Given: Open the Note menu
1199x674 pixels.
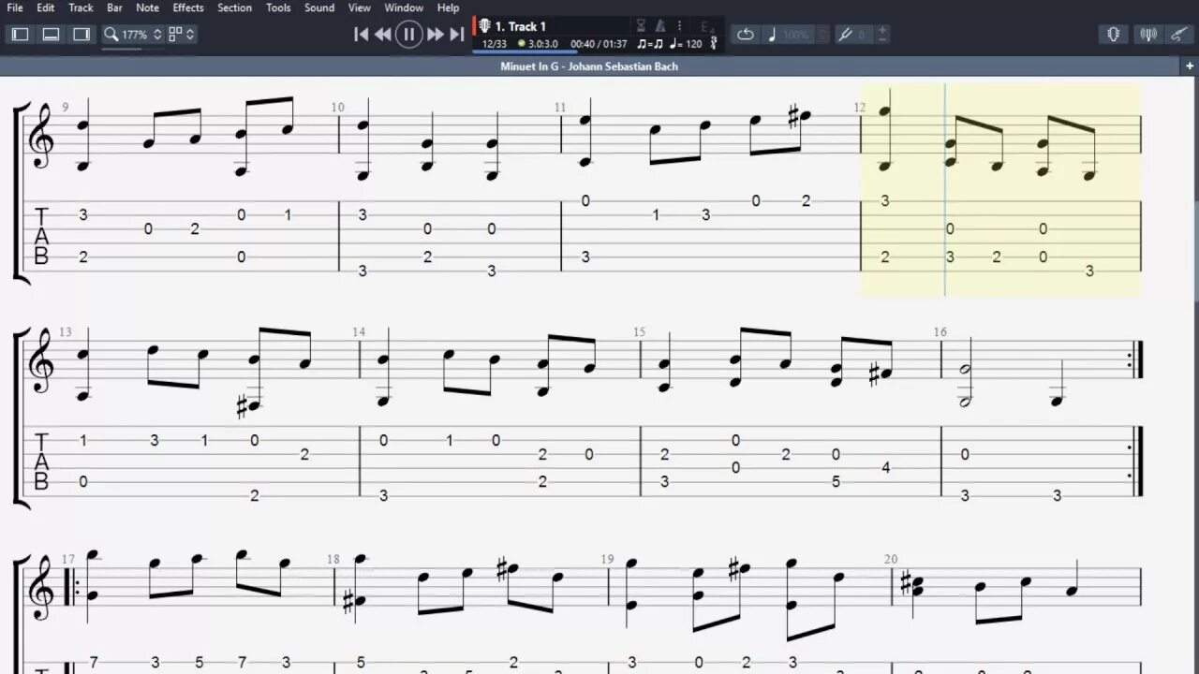Looking at the screenshot, I should coord(147,7).
